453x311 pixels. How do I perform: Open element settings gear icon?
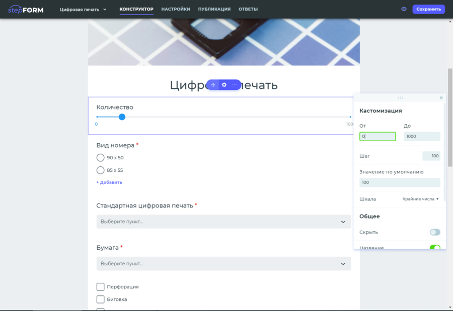click(x=224, y=85)
